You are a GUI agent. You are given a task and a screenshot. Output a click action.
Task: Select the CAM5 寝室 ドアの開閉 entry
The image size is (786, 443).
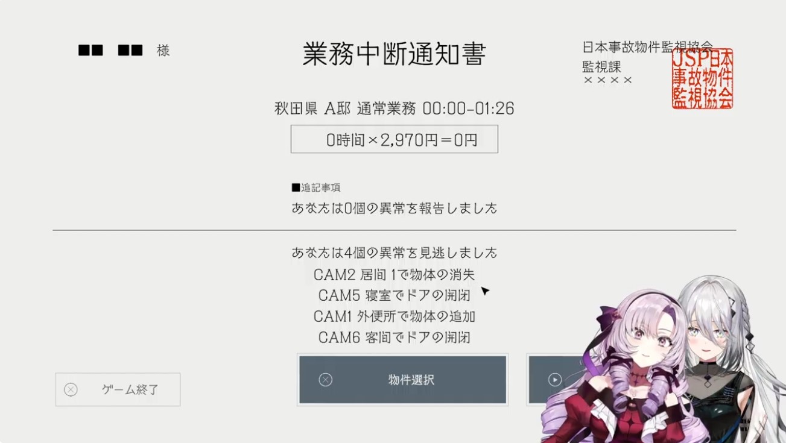[395, 295]
